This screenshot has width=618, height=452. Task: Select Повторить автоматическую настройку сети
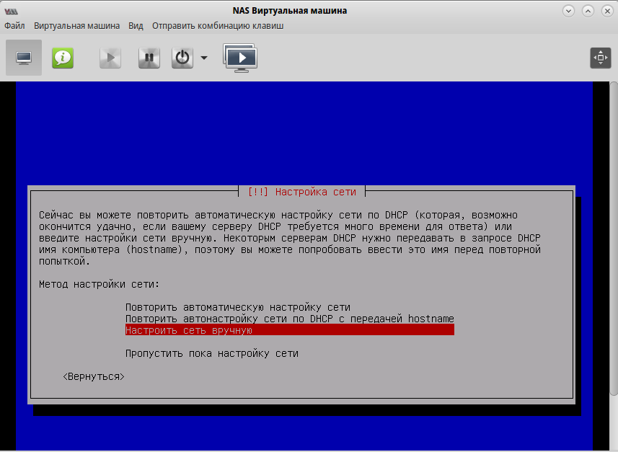point(238,307)
